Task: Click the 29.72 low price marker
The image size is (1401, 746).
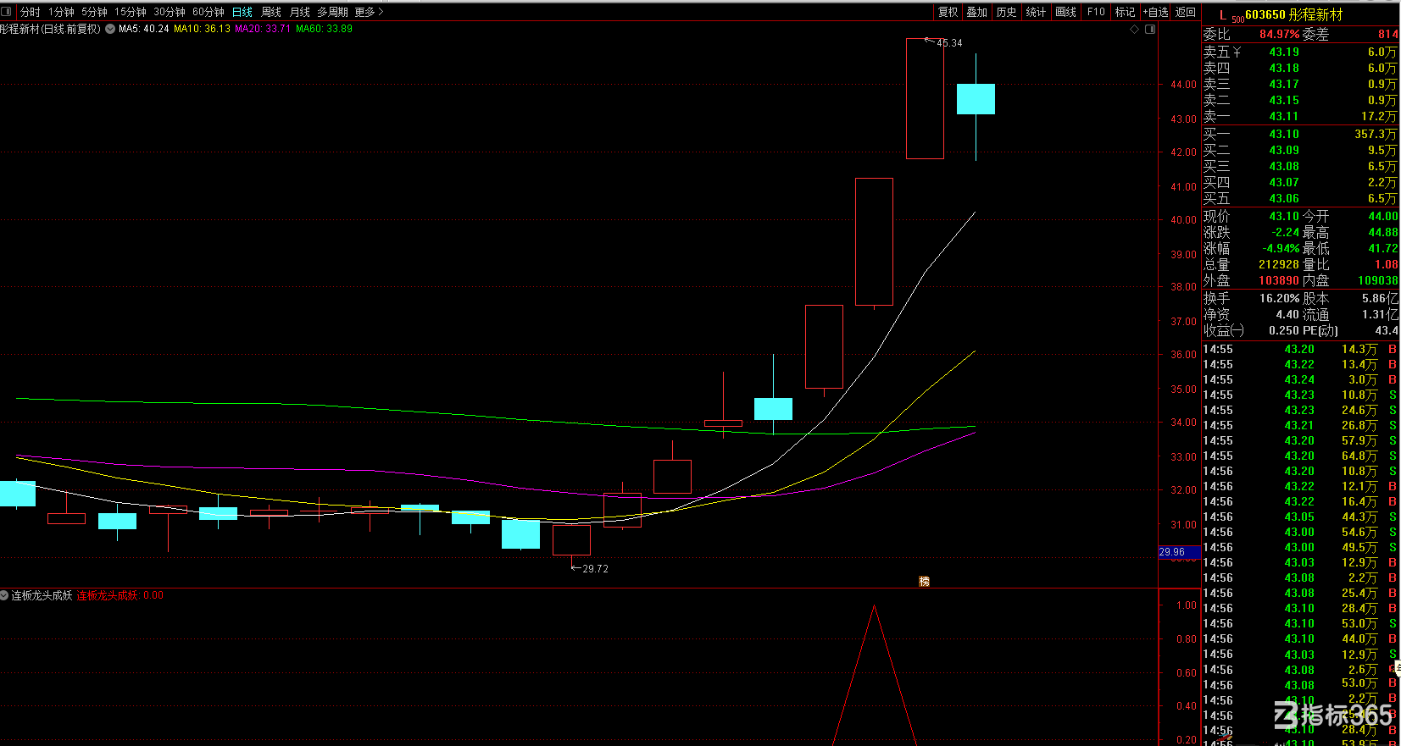Action: point(595,569)
